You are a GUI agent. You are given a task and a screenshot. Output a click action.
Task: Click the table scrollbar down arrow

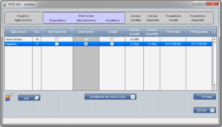point(214,88)
